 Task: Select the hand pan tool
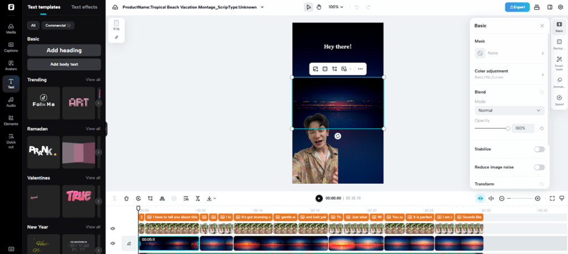318,7
